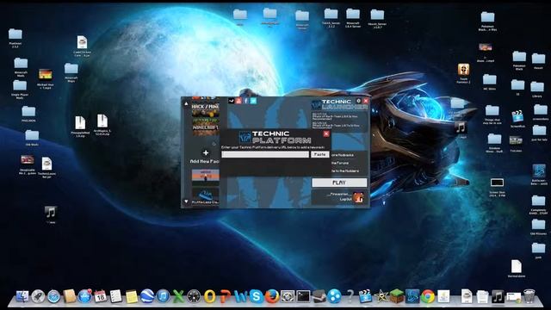The image size is (551, 310).
Task: Open Reminders list icon in dock
Action: 115,296
